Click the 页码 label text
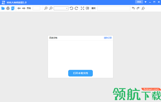The width and height of the screenshot is (161, 102). (29, 8)
